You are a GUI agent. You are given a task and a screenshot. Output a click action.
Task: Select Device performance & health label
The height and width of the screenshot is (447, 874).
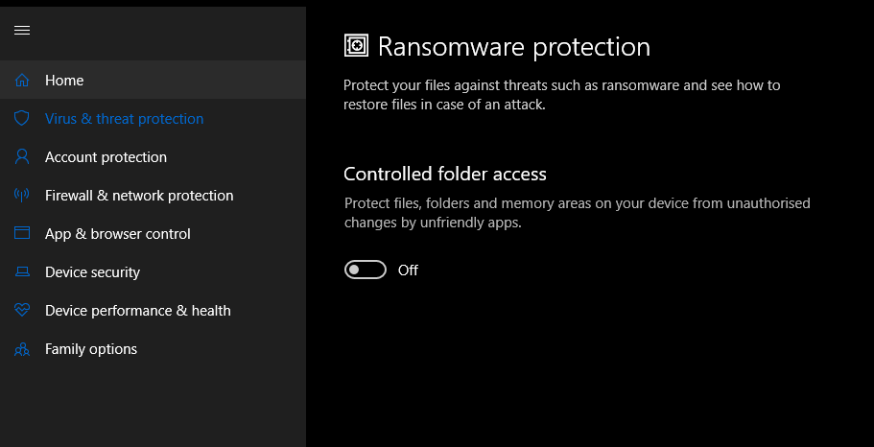[x=138, y=311]
